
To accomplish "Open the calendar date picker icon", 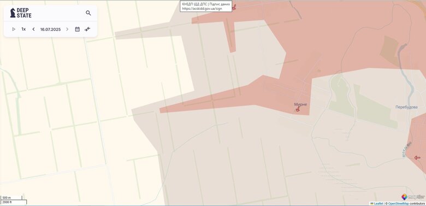I will (78, 29).
